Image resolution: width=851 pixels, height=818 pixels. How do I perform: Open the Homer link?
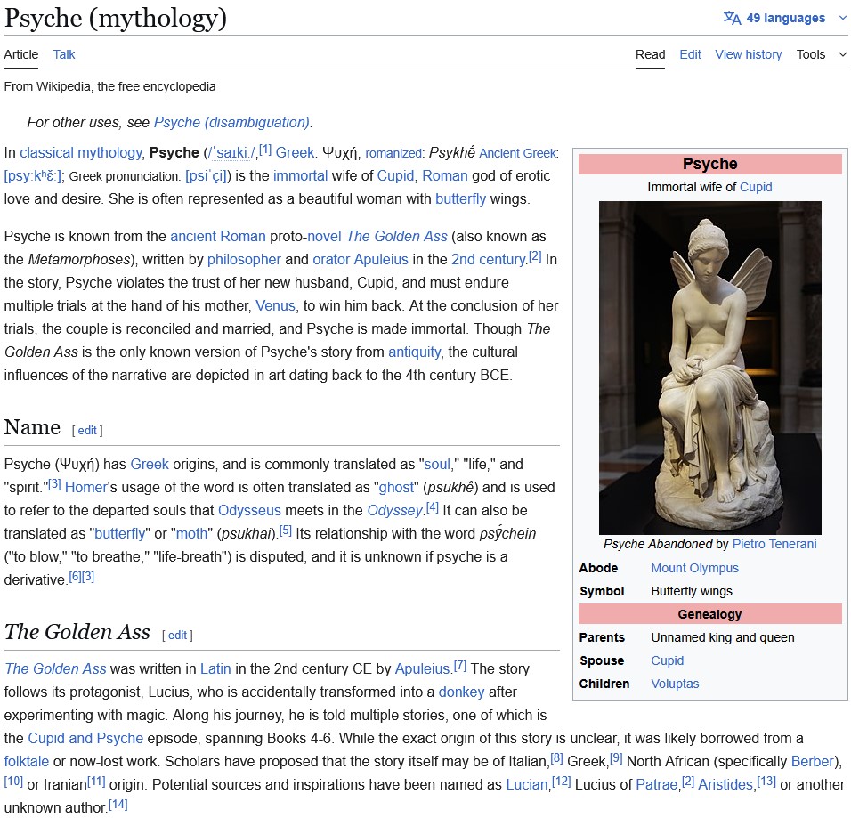(x=86, y=487)
